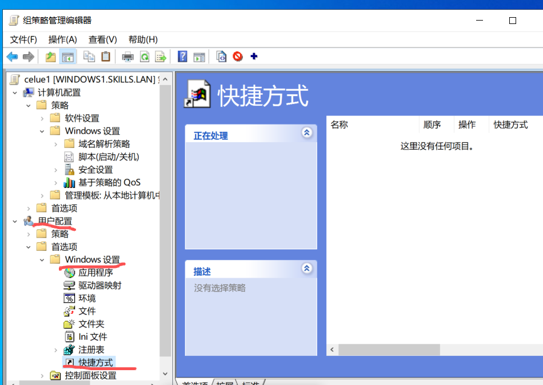The width and height of the screenshot is (543, 385).
Task: Collapse the 计算机配置 tree node
Action: [14, 93]
